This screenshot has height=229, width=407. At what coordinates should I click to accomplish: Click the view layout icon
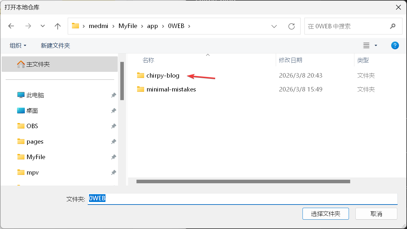click(x=366, y=45)
